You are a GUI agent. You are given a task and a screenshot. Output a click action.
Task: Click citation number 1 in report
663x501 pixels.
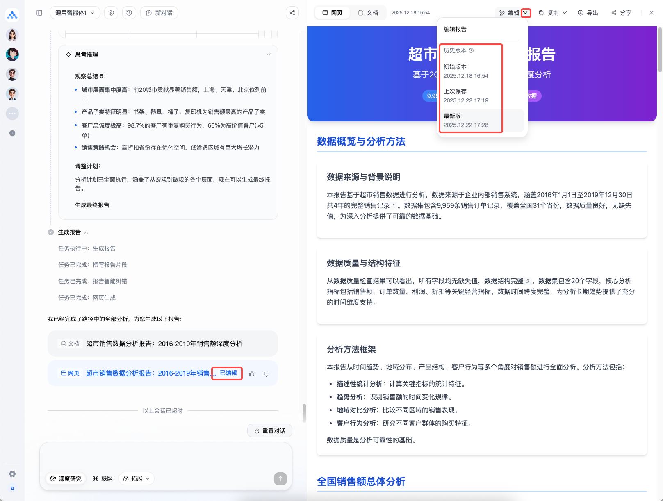394,206
